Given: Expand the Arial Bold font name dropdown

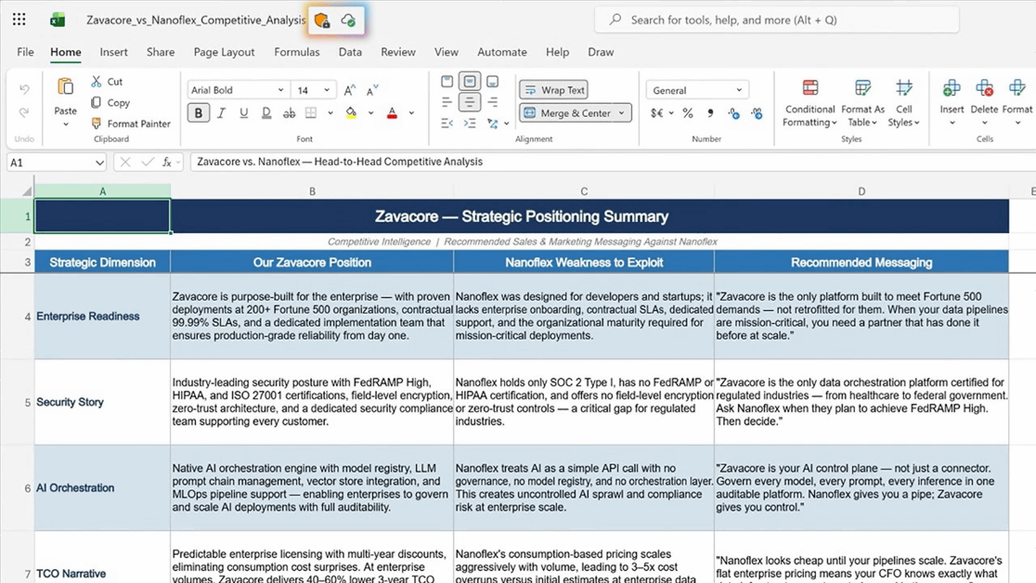Looking at the screenshot, I should 281,90.
